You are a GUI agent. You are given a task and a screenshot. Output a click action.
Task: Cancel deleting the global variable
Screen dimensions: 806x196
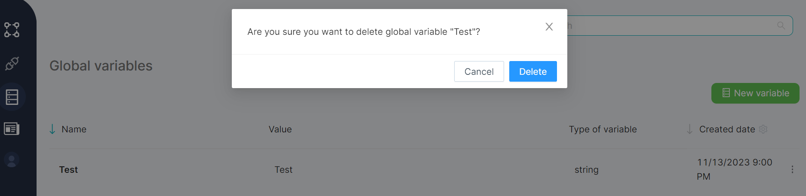click(479, 71)
